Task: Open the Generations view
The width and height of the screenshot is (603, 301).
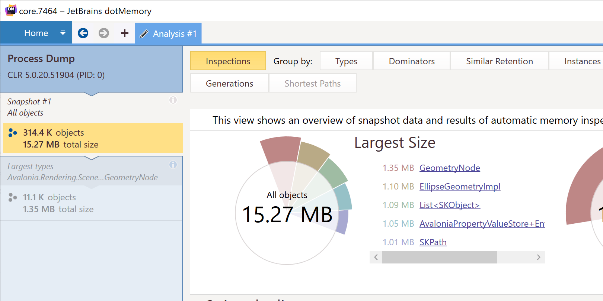Action: click(229, 83)
